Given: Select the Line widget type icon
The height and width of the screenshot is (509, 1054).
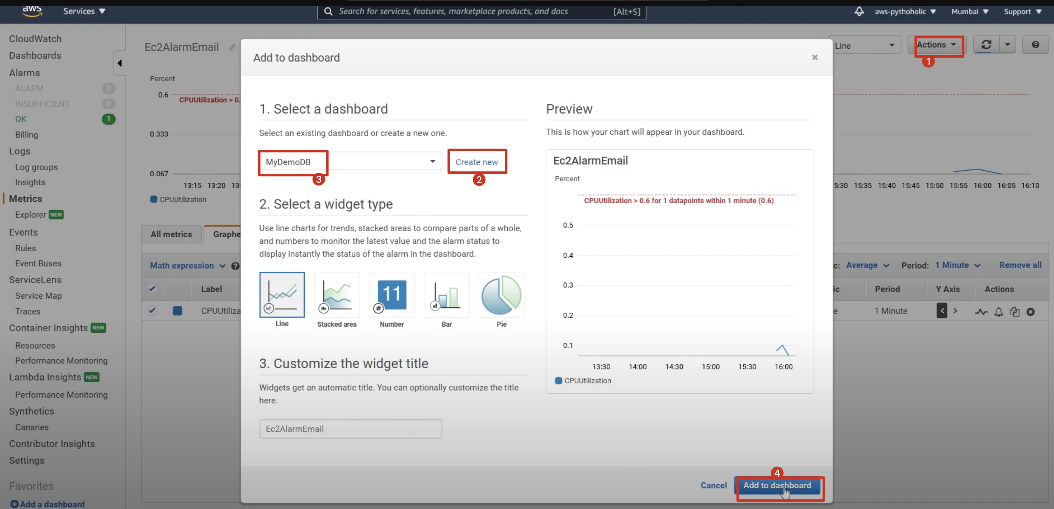Looking at the screenshot, I should click(x=281, y=295).
